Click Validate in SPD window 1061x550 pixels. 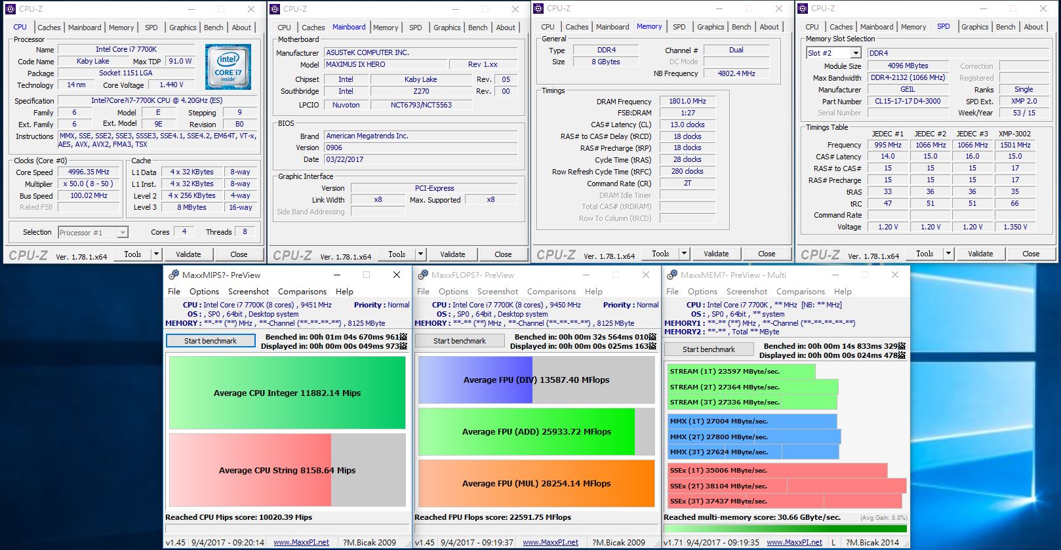click(x=980, y=254)
